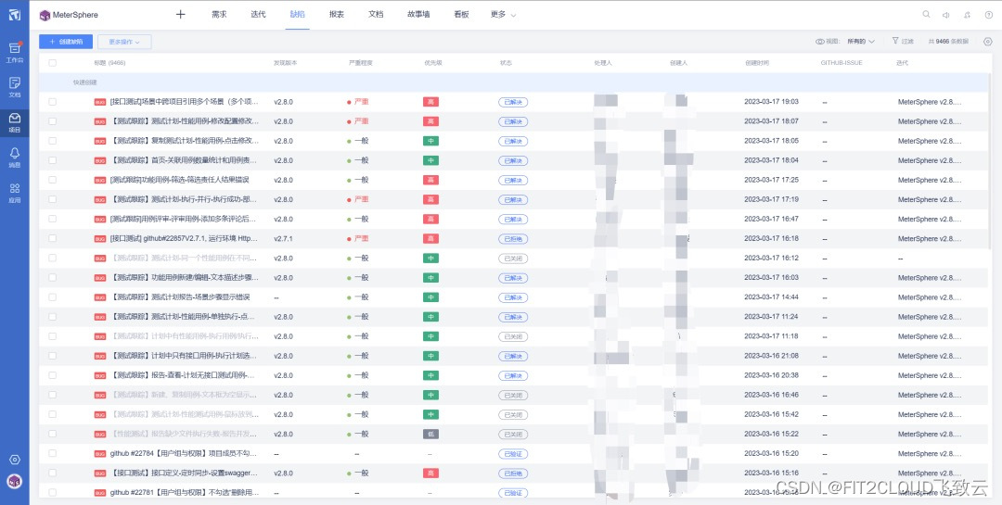Click the eye icon beside 视图
Screen dimensions: 1002x505
tap(819, 42)
